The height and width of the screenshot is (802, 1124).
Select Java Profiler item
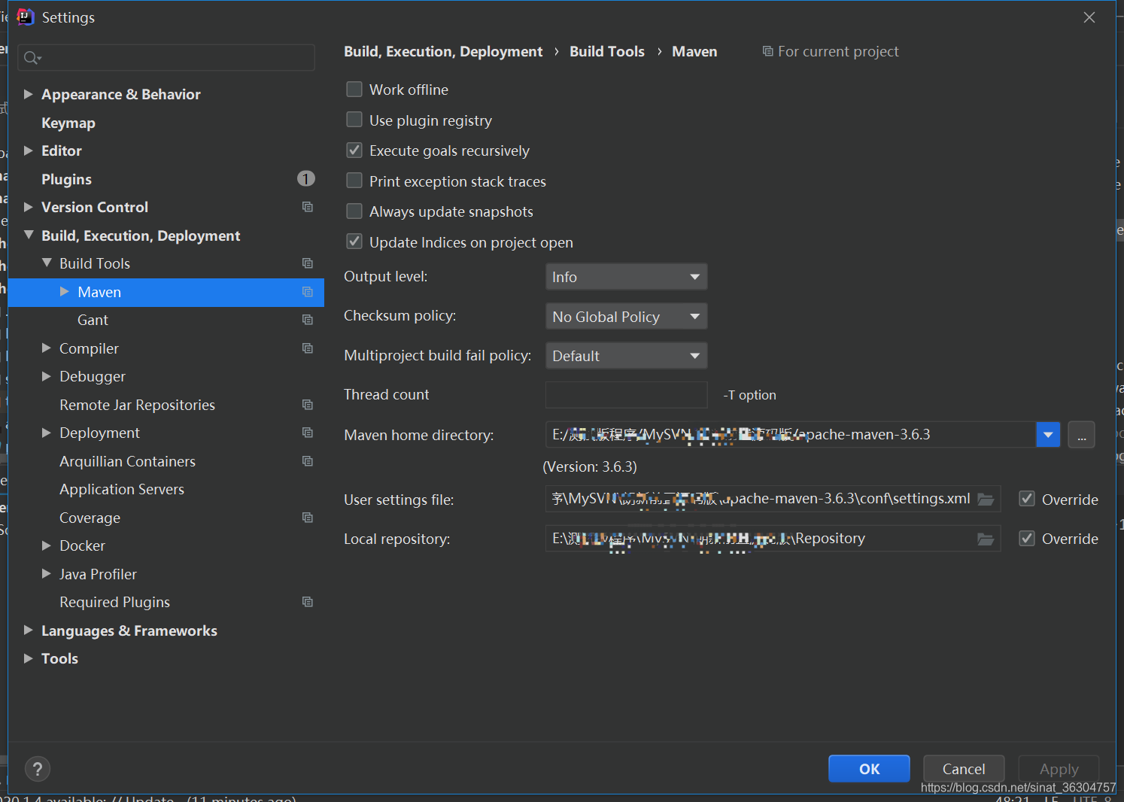click(98, 574)
